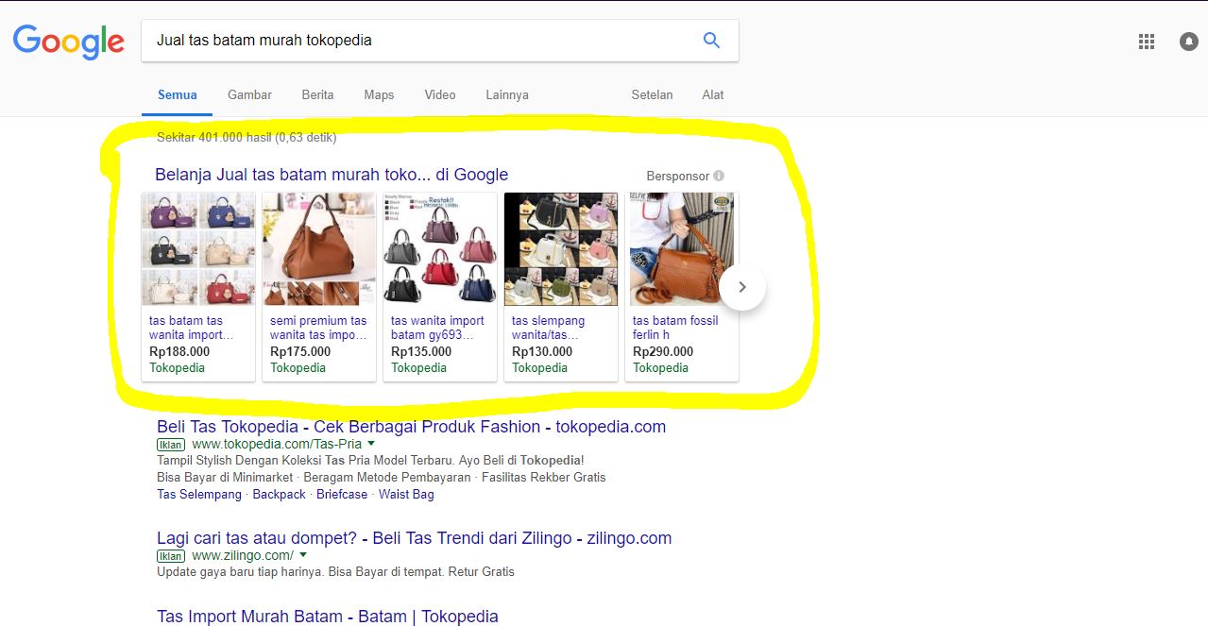Click the 'tas wanita import batam gy693' title
This screenshot has height=626, width=1208.
437,328
